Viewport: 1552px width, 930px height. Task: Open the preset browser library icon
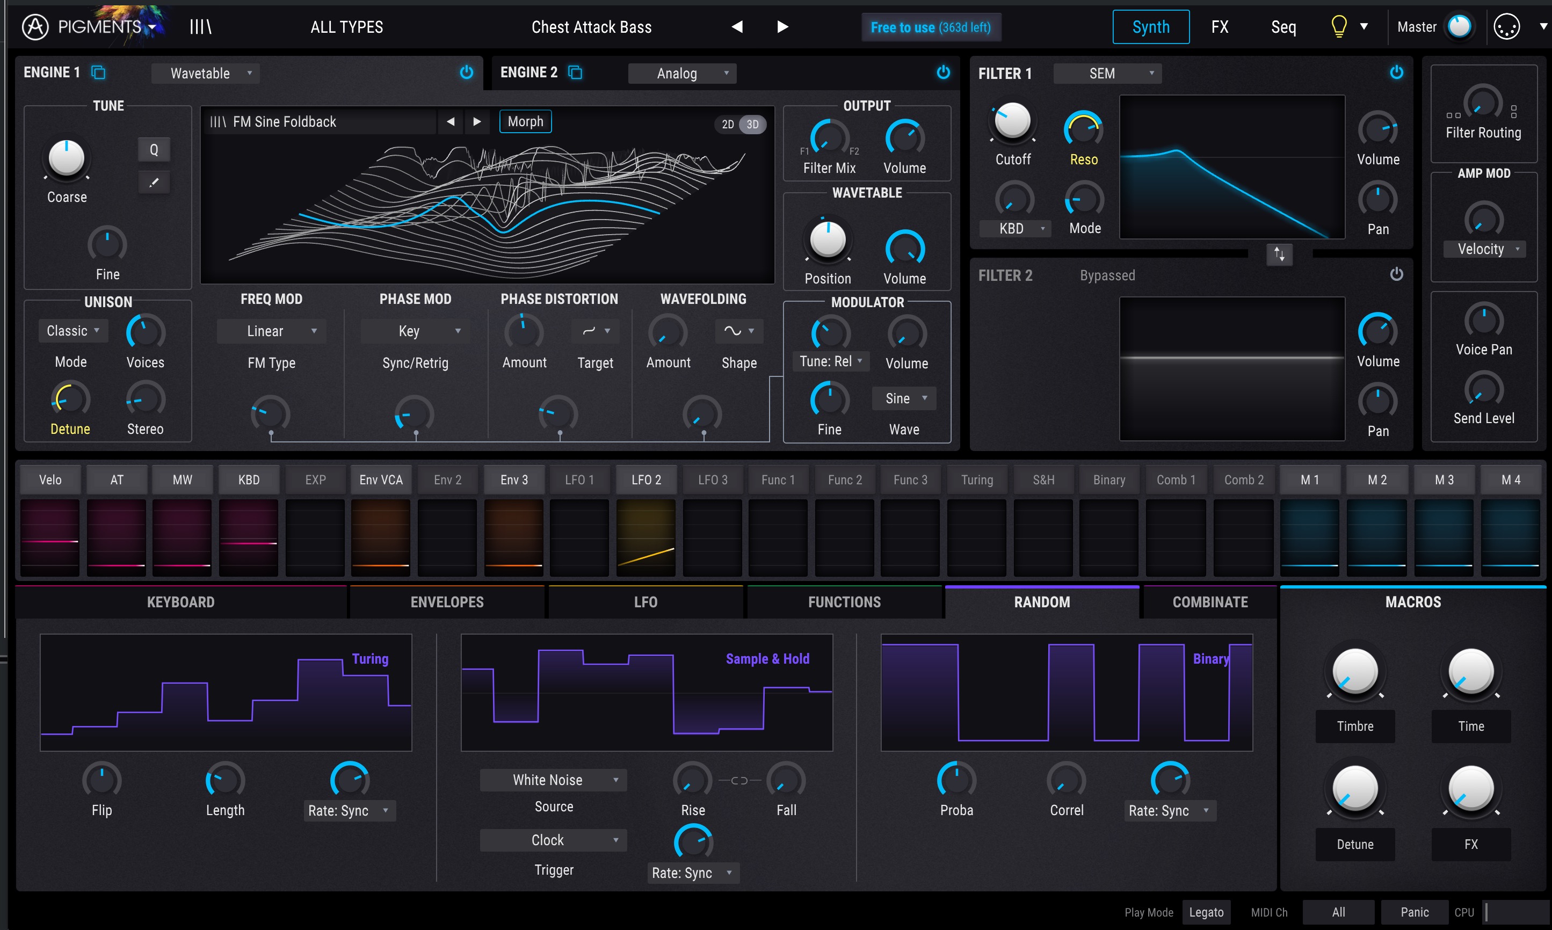point(200,27)
